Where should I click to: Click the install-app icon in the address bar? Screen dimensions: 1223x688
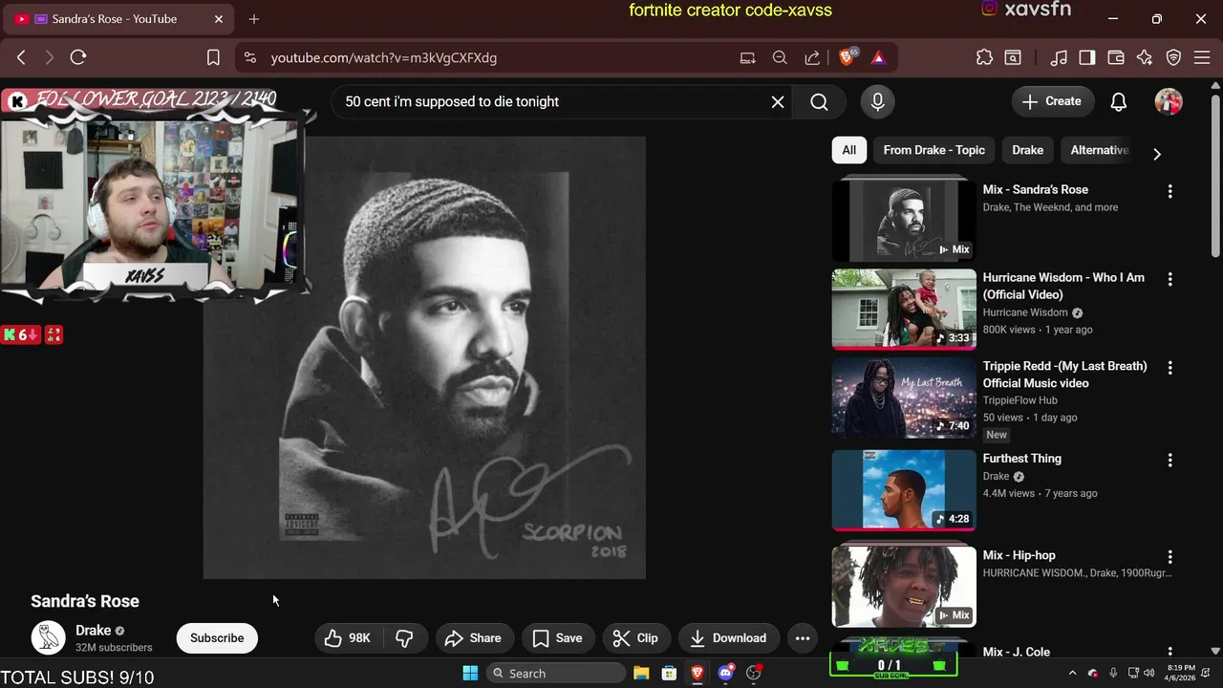pos(748,57)
